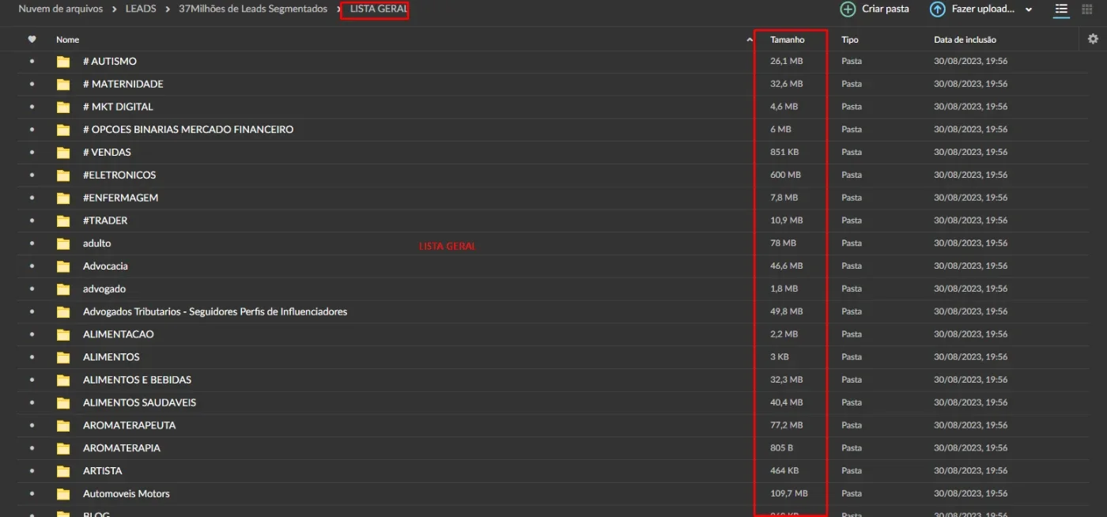Click folder icon for # OPCOES BINARIAS
Viewport: 1107px width, 517px height.
point(63,130)
